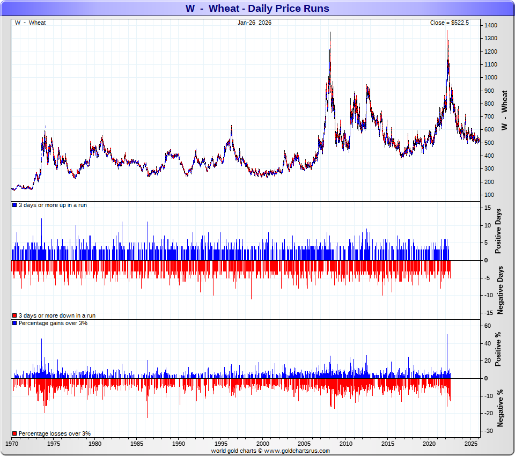Click the 'Negative Days' vertical axis label
The width and height of the screenshot is (515, 456).
click(x=499, y=290)
